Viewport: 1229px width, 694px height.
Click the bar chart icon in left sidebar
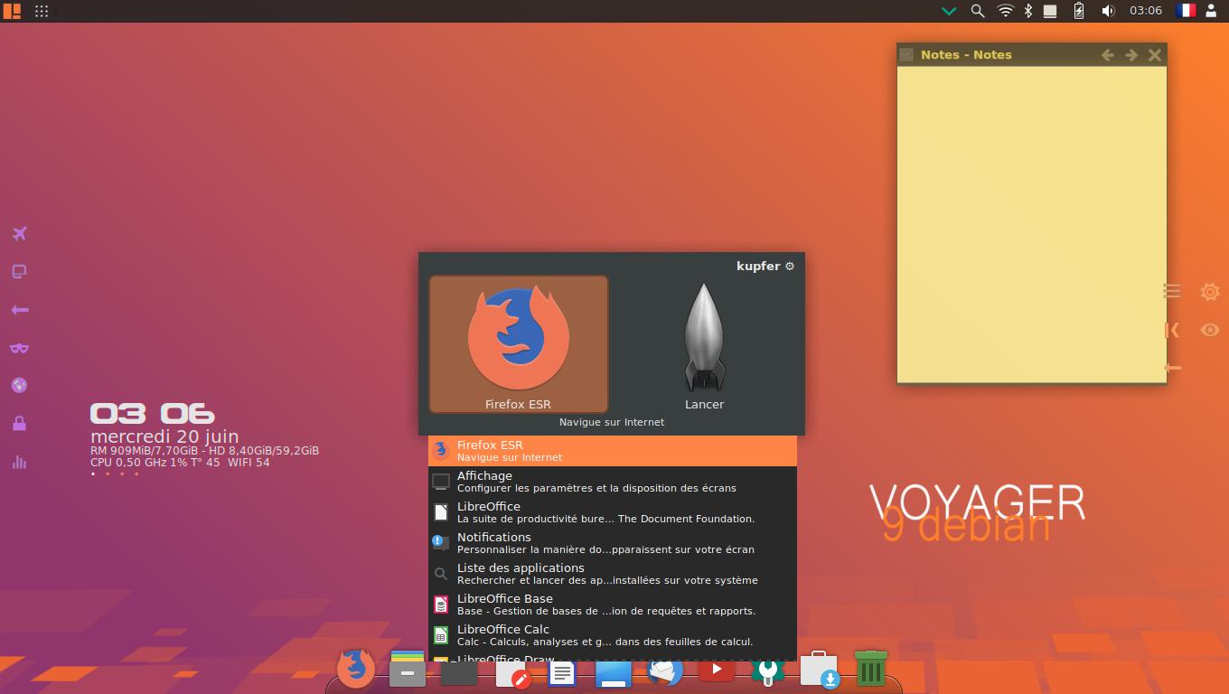pyautogui.click(x=19, y=462)
